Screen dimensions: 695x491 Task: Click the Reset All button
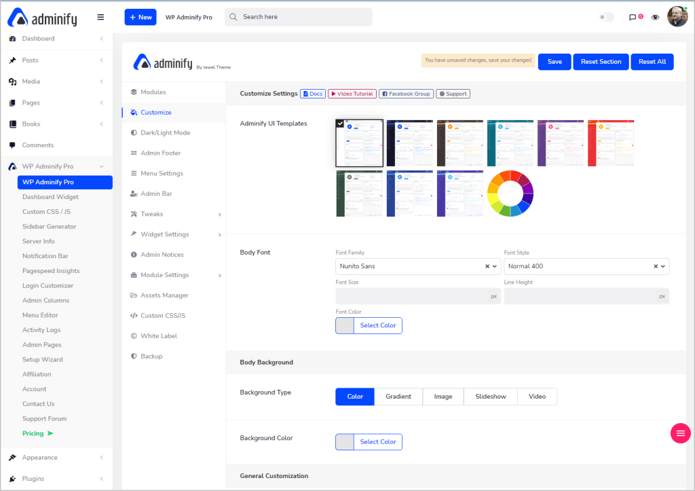652,62
